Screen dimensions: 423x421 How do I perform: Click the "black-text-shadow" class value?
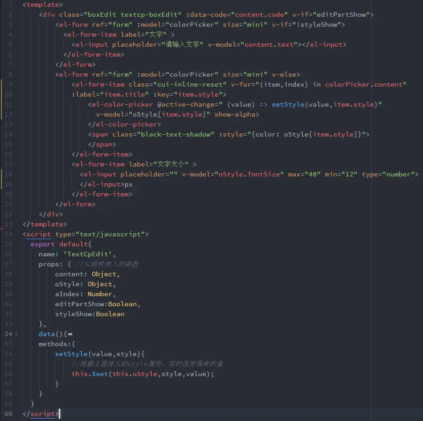point(176,134)
